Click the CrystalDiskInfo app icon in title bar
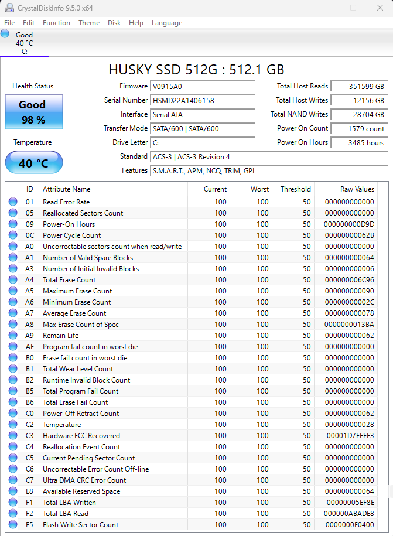 coord(9,8)
